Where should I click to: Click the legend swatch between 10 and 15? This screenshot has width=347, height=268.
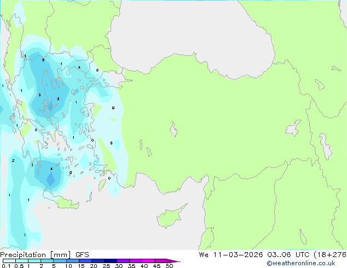click(73, 261)
